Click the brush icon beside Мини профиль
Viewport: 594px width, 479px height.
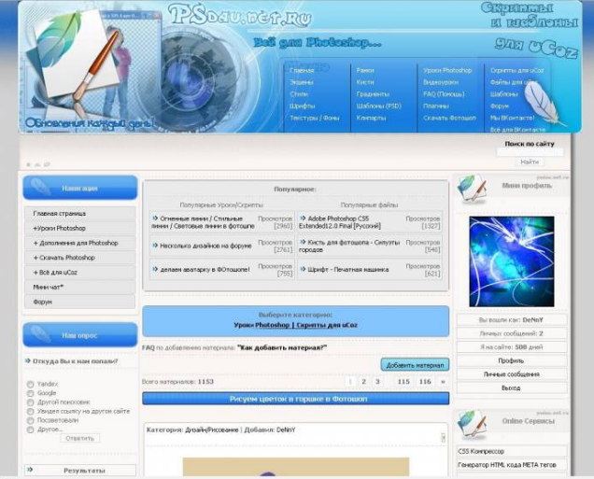tap(472, 189)
